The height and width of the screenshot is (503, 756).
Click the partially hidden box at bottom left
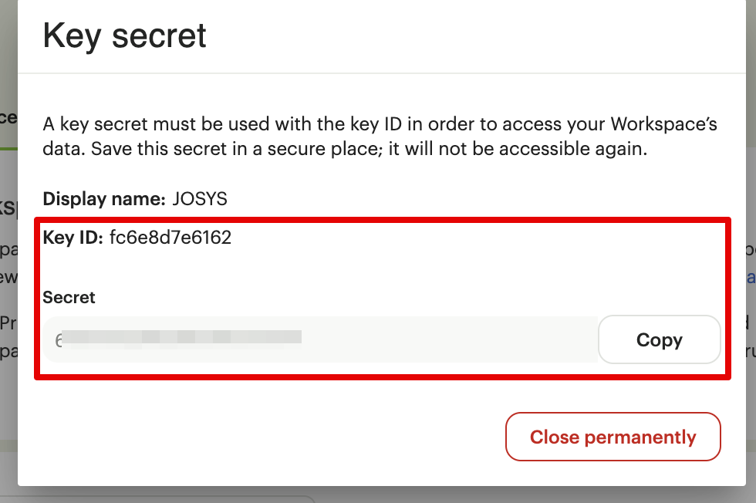(154, 498)
